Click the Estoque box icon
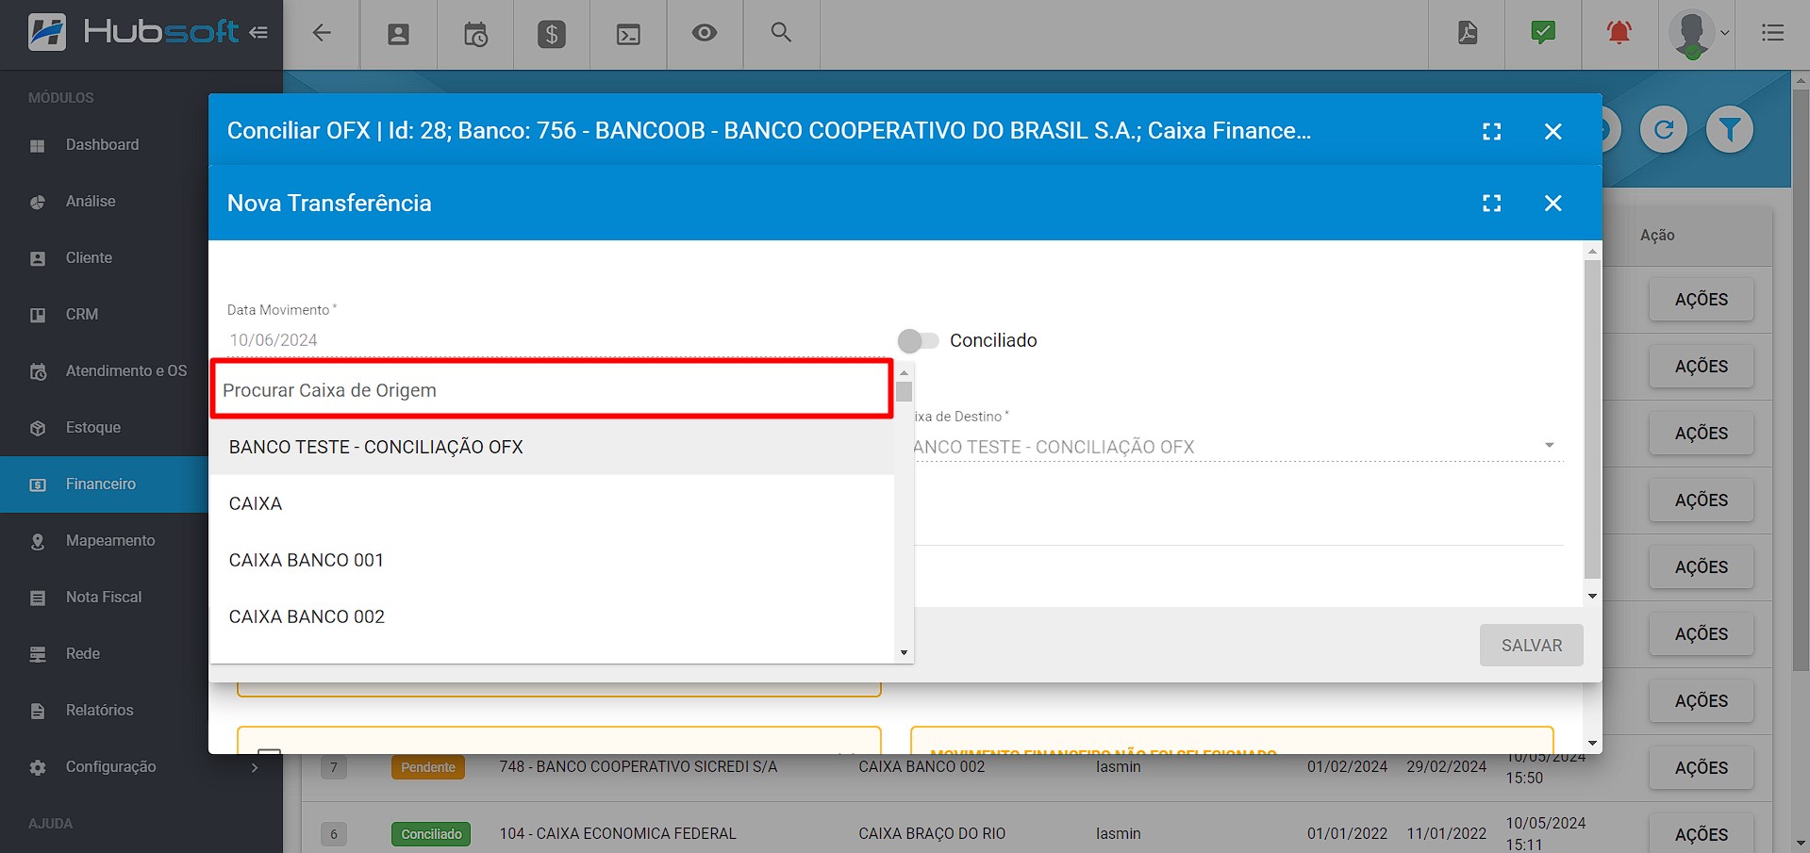 click(38, 429)
